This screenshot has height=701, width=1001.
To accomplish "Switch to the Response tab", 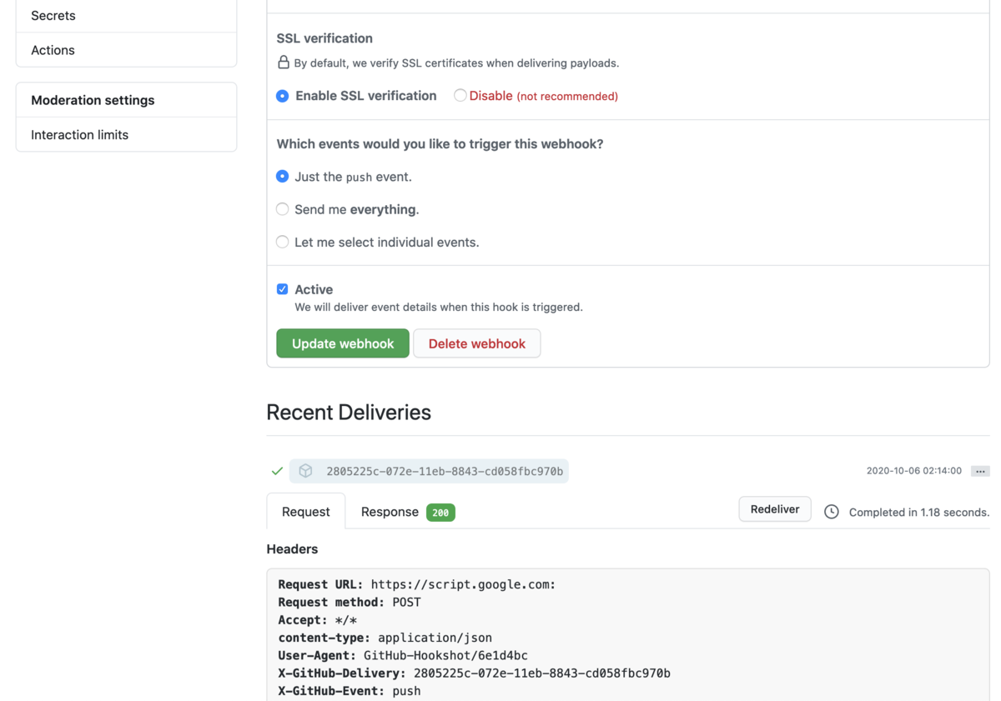I will (x=390, y=512).
